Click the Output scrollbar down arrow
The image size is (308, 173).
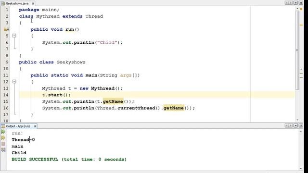click(301, 169)
